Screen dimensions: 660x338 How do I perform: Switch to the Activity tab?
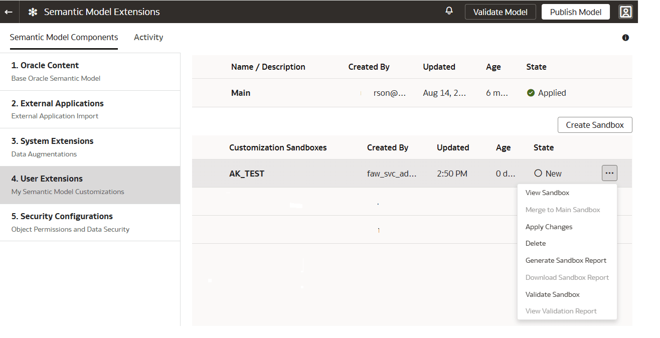coord(148,37)
